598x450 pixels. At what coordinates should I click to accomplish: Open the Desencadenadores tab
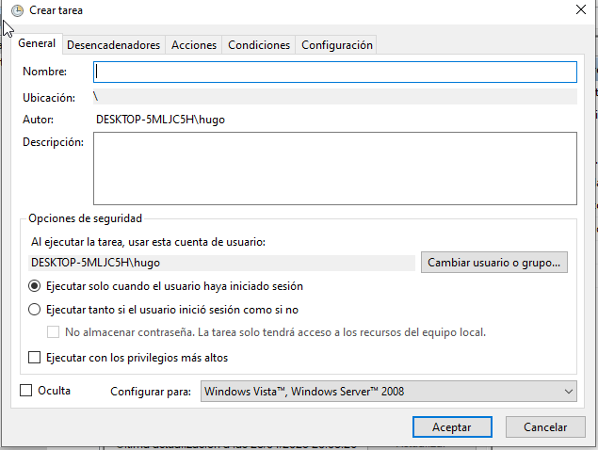tap(114, 45)
